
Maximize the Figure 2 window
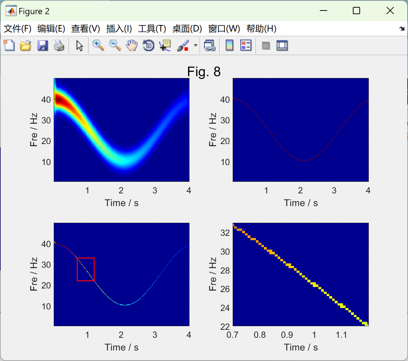[356, 11]
